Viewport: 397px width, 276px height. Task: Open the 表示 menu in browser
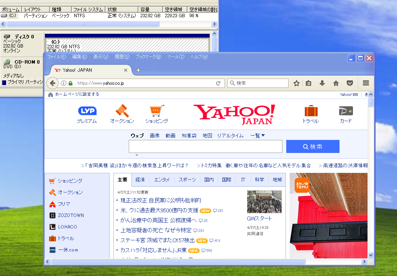coord(101,57)
